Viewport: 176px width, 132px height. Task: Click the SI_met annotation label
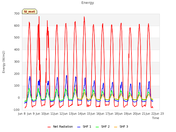pos(29,12)
